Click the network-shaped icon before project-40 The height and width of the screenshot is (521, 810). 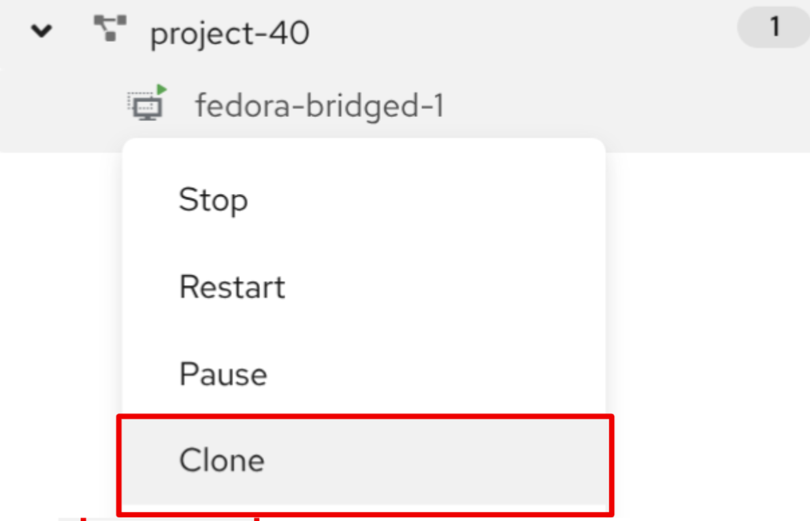click(109, 30)
